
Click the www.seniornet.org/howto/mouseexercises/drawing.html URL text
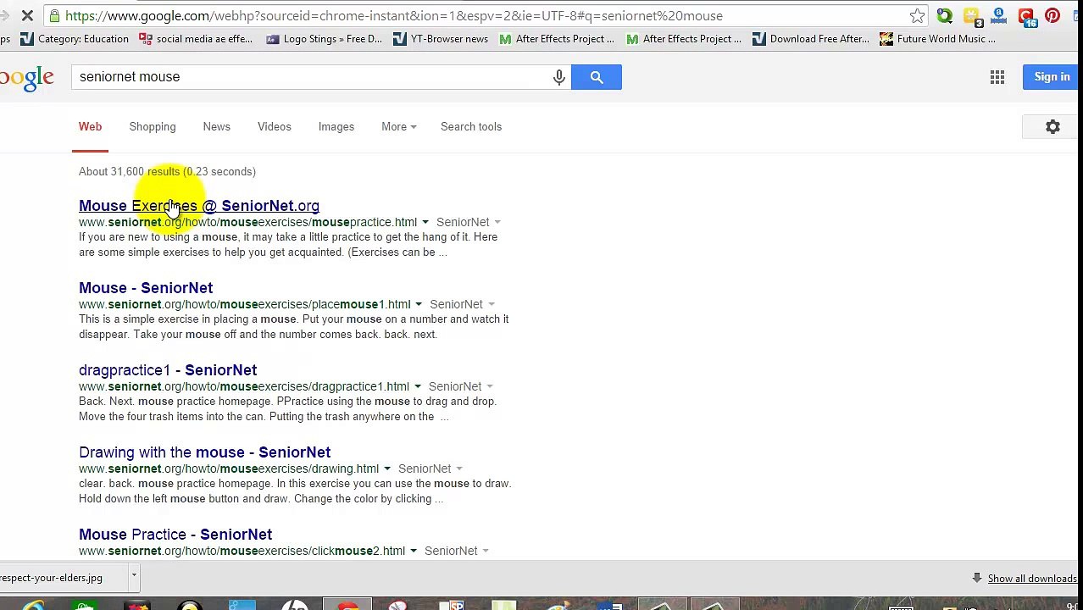tap(229, 469)
